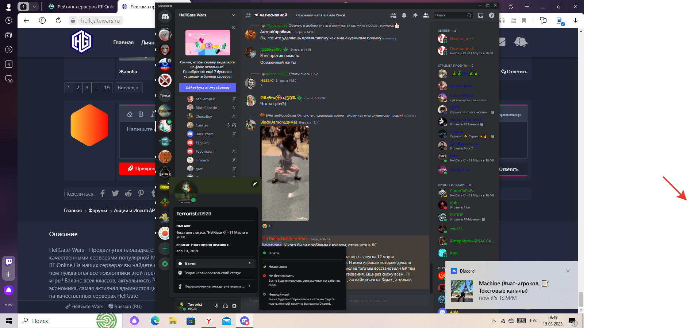Open zxc123 profile in member list
687x328 pixels.
pos(467,229)
